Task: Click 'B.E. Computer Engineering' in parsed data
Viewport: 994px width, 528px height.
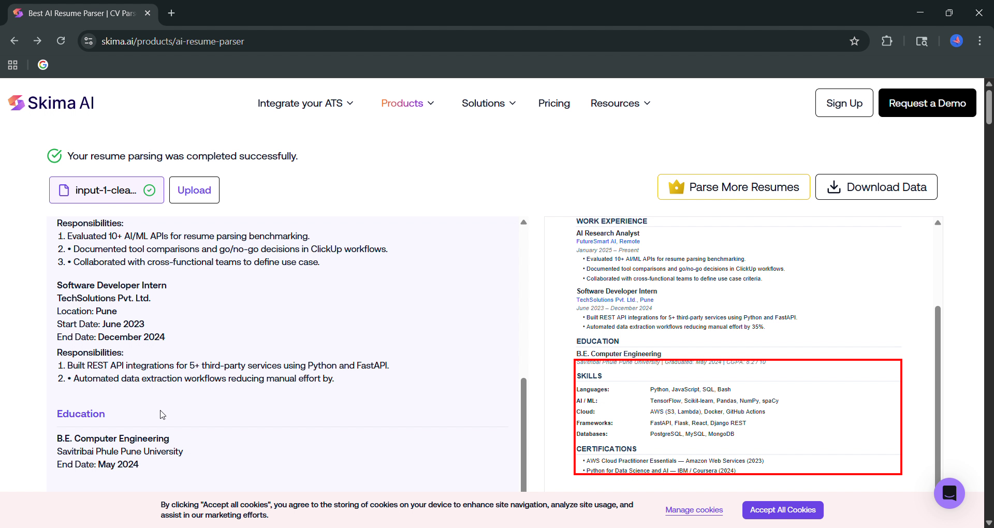Action: point(113,438)
